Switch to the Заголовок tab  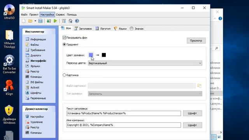(x=83, y=28)
